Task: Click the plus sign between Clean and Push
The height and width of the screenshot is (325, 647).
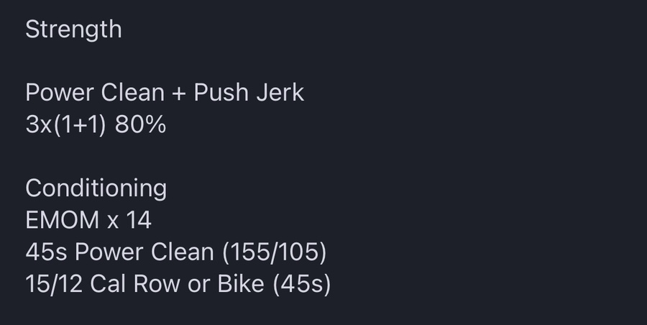Action: coord(179,93)
